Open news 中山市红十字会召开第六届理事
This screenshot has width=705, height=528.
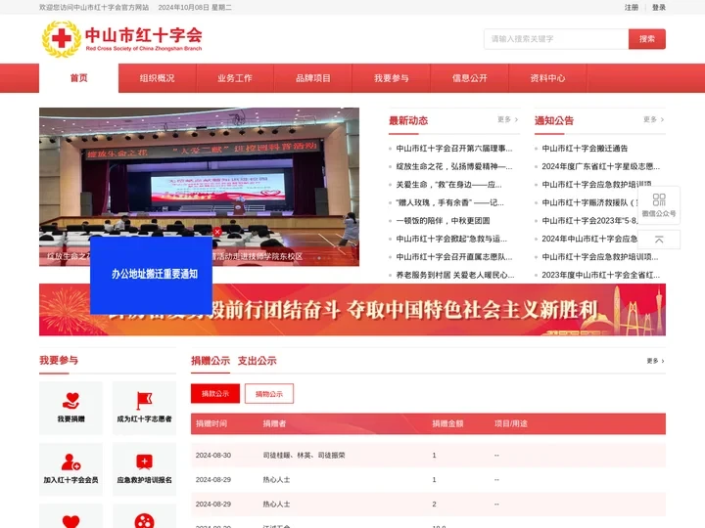pyautogui.click(x=453, y=149)
